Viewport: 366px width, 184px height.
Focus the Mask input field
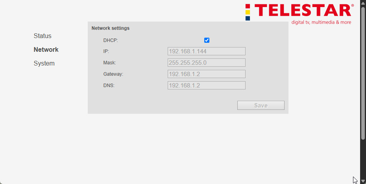[206, 63]
